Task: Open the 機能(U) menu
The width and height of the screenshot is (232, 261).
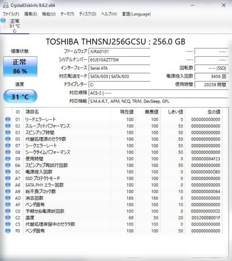Action: (x=49, y=14)
